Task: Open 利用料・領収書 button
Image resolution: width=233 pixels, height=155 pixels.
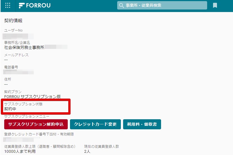Action: (x=142, y=124)
